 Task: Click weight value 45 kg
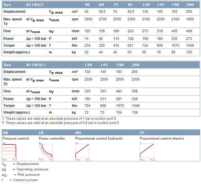tap(115, 52)
